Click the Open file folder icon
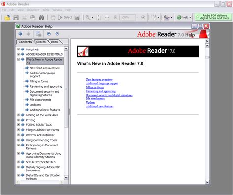233x195 pixels. (7, 17)
